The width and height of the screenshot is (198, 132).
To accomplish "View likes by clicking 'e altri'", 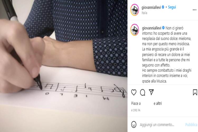I will pos(158,103).
